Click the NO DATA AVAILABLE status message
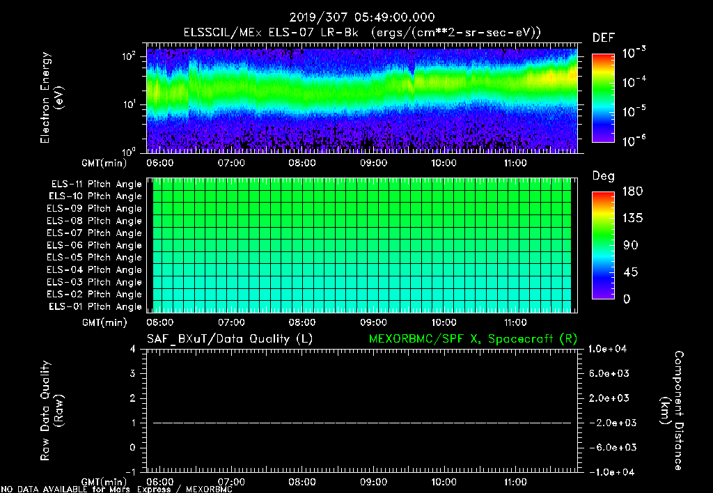Image resolution: width=713 pixels, height=493 pixels. click(117, 489)
